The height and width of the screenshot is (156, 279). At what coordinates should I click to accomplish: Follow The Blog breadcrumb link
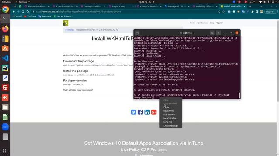(x=69, y=30)
